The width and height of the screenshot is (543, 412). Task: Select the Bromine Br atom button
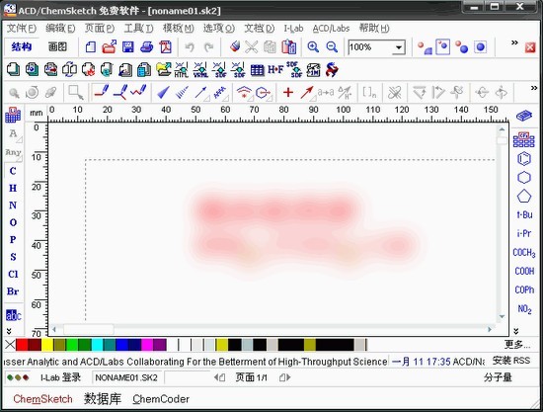tap(13, 291)
